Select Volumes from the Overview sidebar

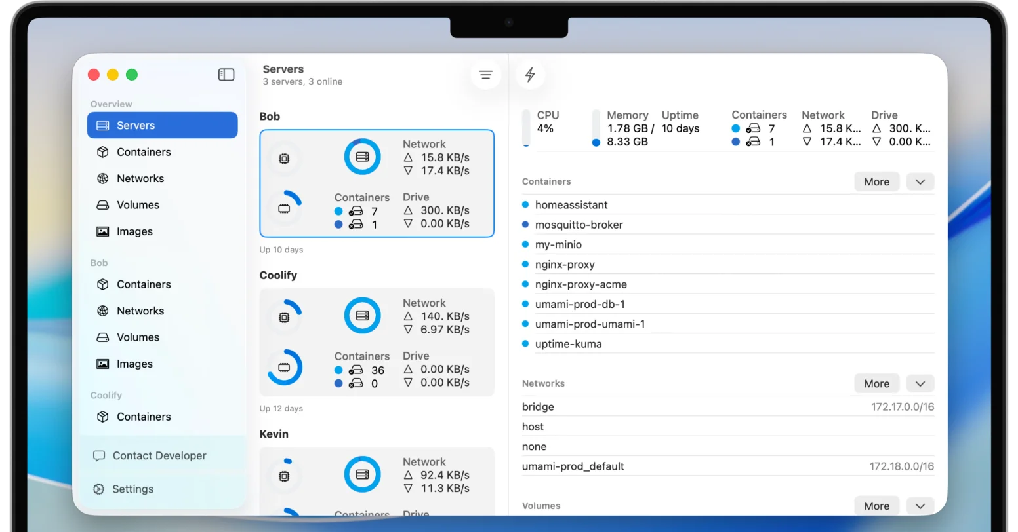138,204
